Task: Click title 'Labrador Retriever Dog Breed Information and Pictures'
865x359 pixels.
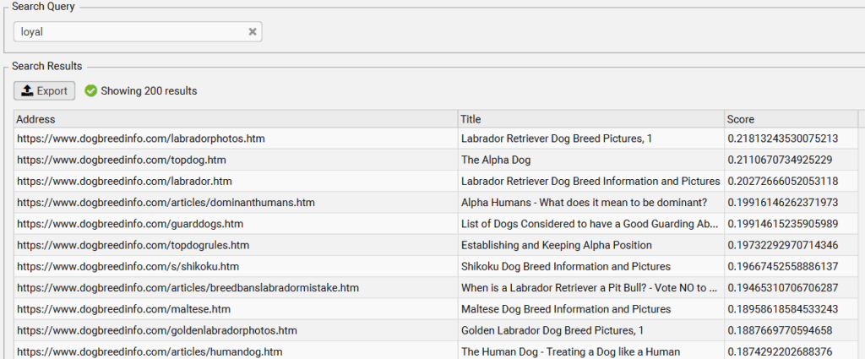Action: coord(590,182)
